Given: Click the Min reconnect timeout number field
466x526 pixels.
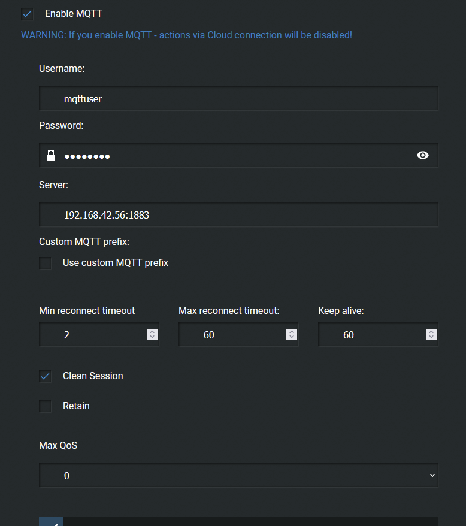Looking at the screenshot, I should point(99,334).
